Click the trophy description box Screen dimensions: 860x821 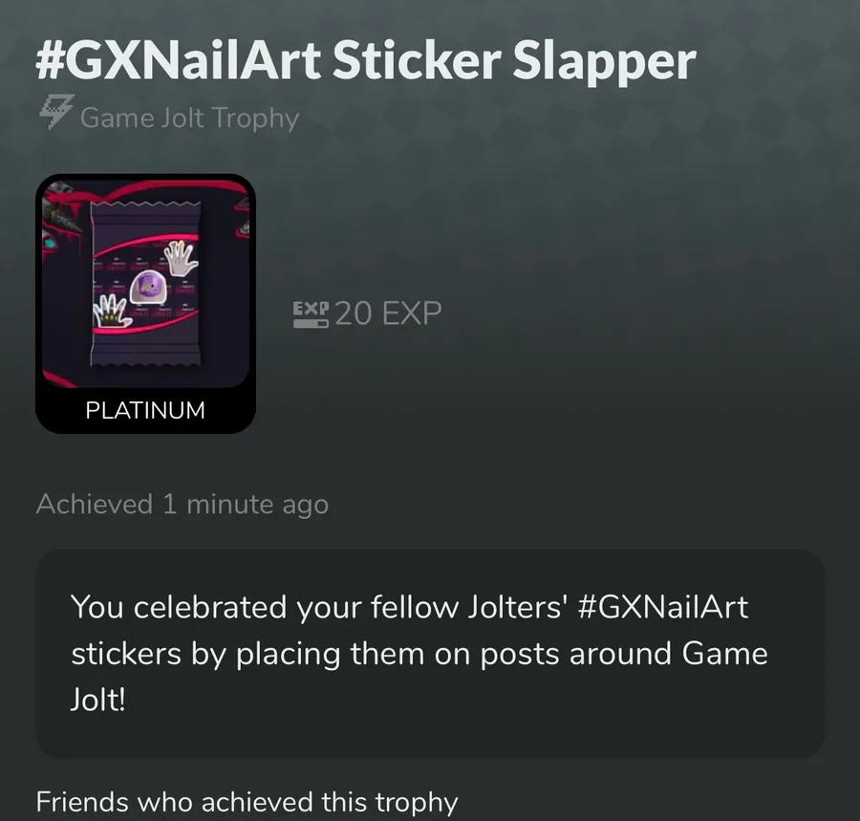(430, 655)
